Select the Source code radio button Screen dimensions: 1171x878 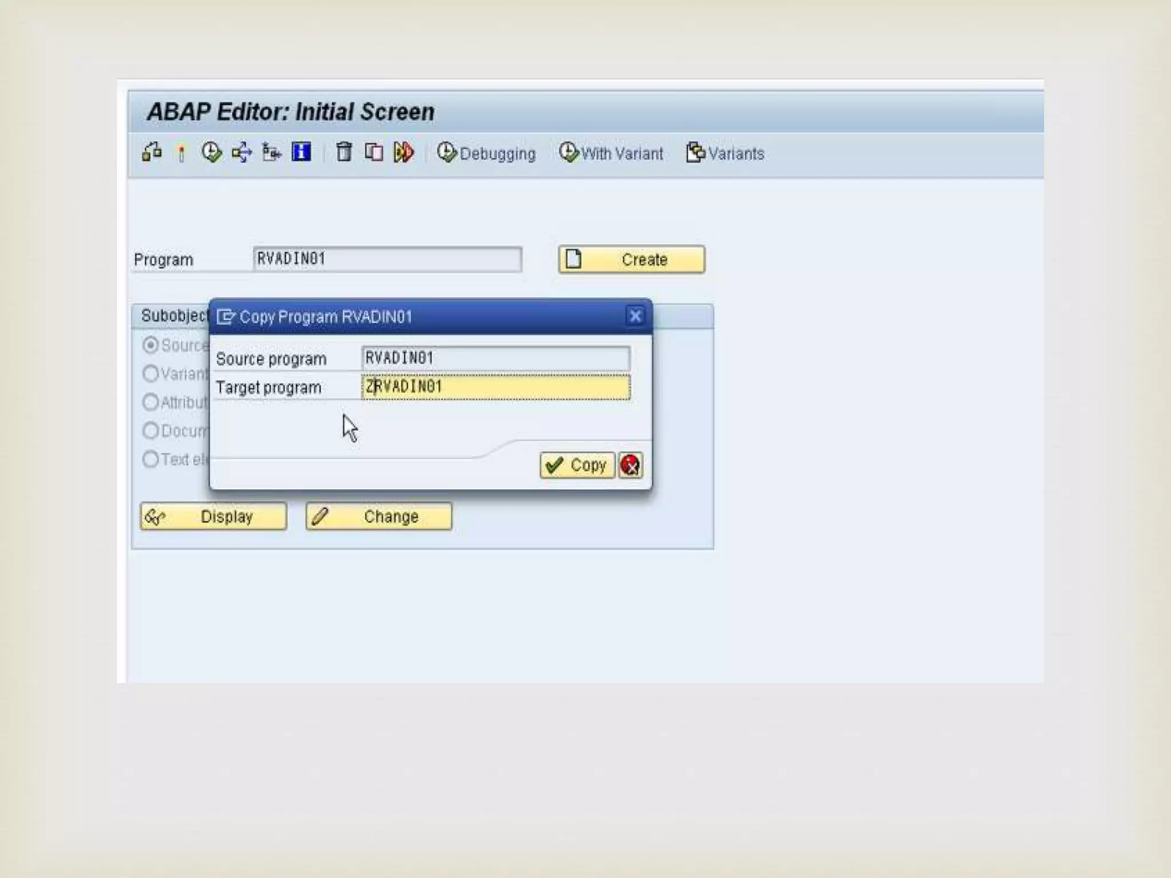[150, 345]
